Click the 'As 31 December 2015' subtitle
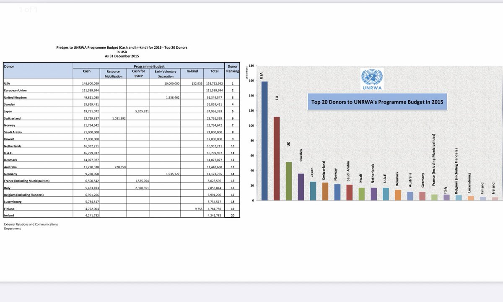This screenshot has width=503, height=302. (122, 56)
